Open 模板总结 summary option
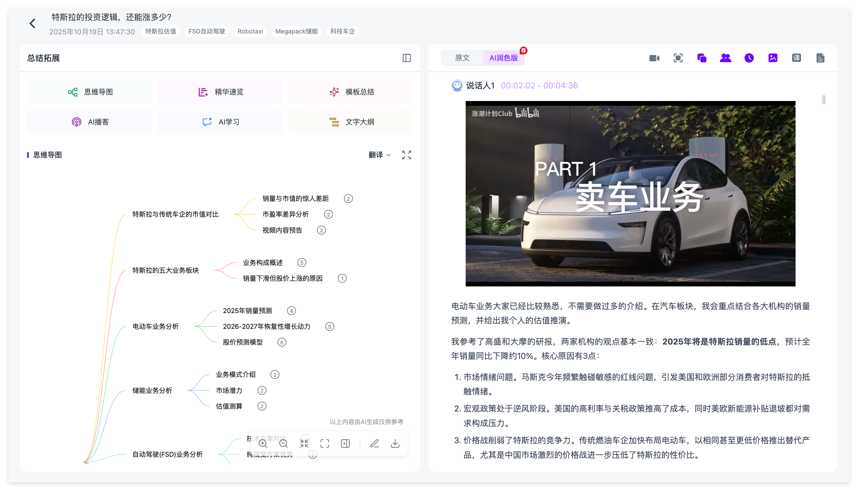Viewport: 858px width, 491px height. tap(351, 92)
